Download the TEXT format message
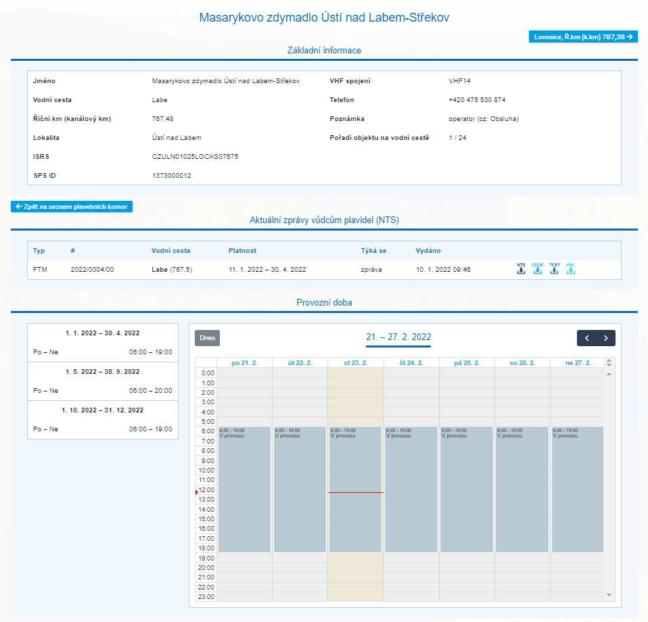 (x=554, y=269)
